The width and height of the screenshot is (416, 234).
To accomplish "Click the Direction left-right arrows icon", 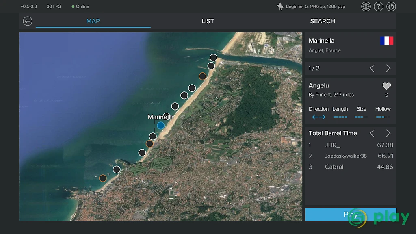I will tap(318, 117).
